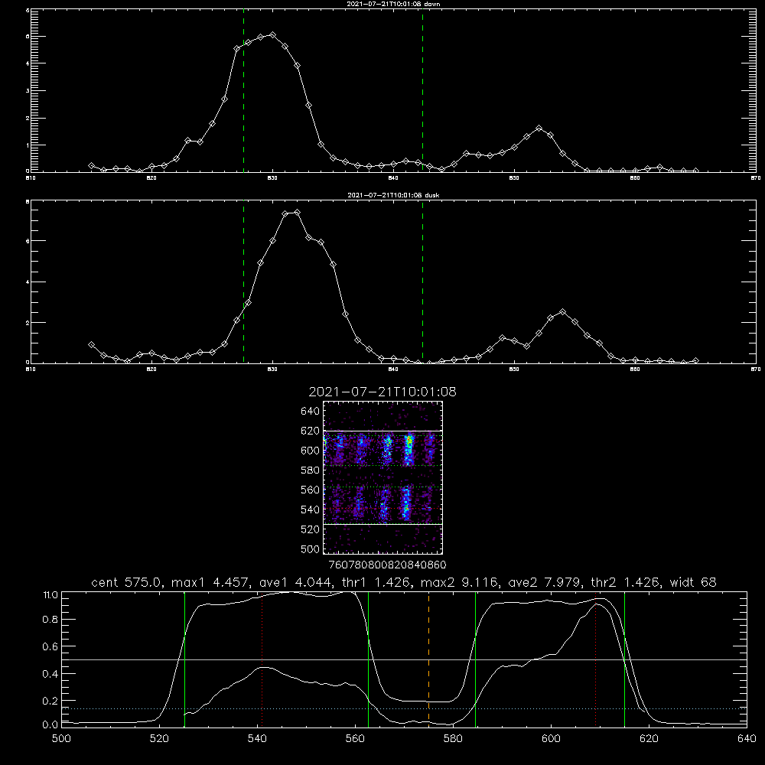Click y-axis label '0.4' of bottom plot
Viewport: 765px width, 765px height.
(50, 674)
